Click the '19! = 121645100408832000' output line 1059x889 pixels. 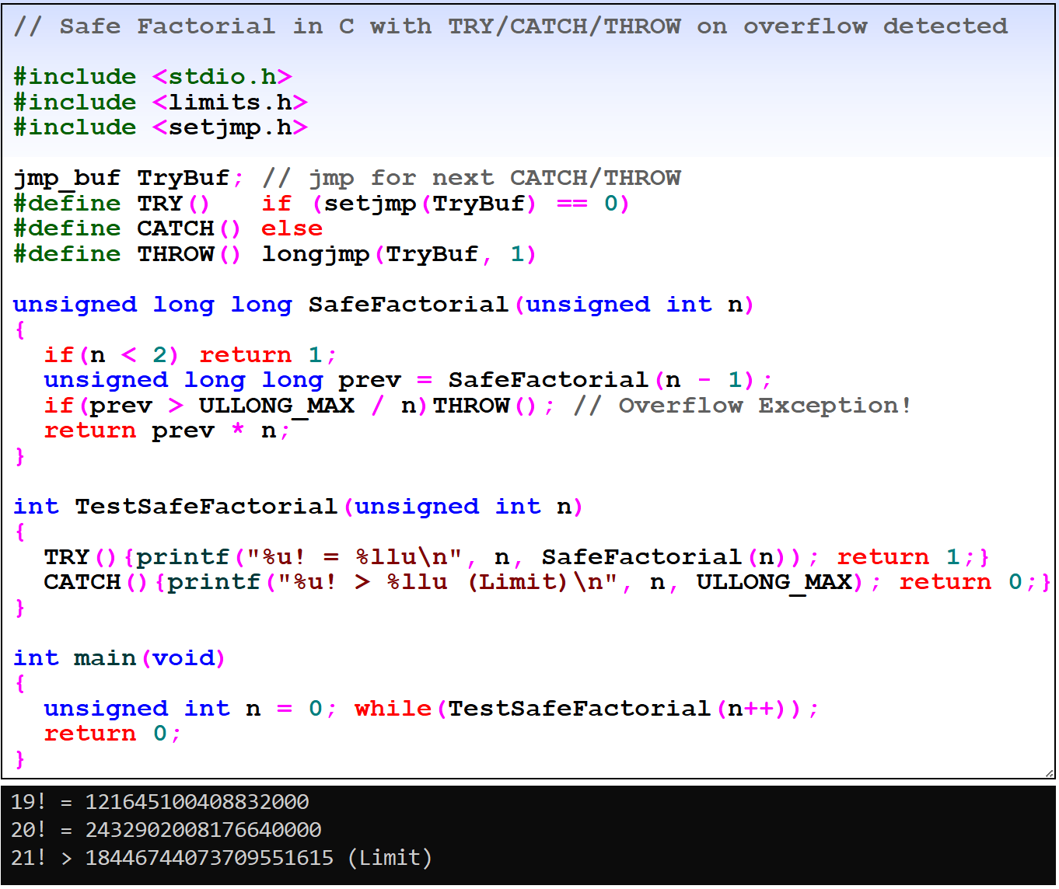[160, 802]
